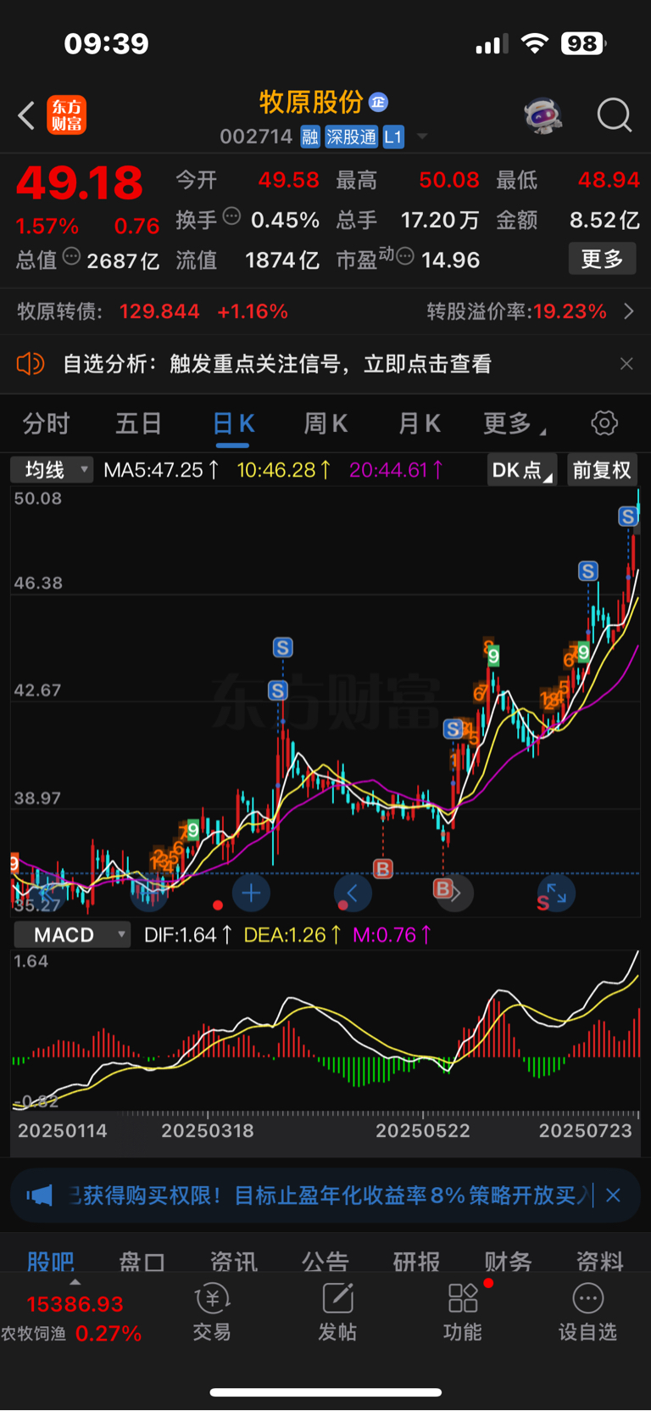Screen dimensions: 651x1411
Task: Switch to the 资讯 tab
Action: click(233, 1262)
